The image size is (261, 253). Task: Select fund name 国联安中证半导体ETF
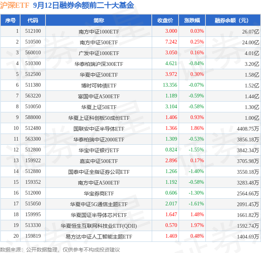pyautogui.click(x=99, y=129)
